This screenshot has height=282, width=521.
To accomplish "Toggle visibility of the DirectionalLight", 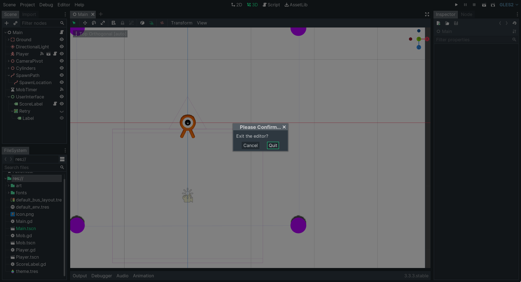I will pyautogui.click(x=61, y=47).
